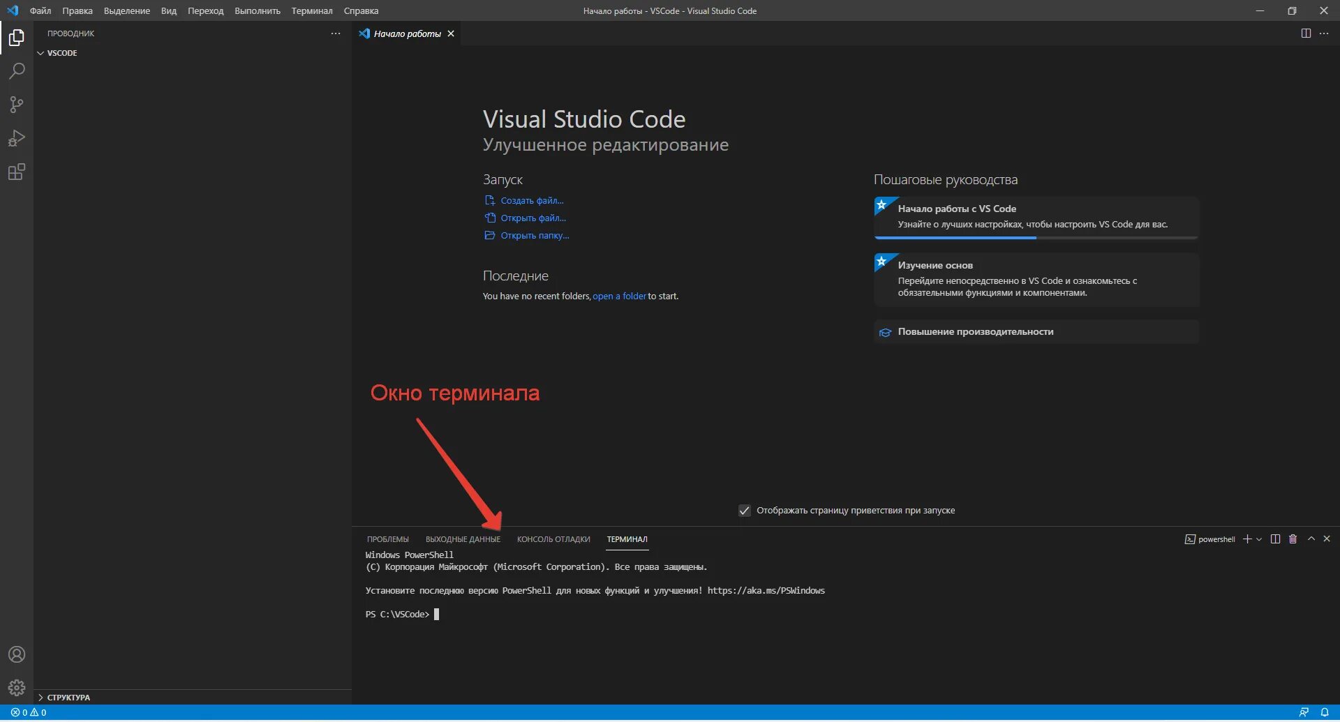Restore down the VS Code window
The width and height of the screenshot is (1340, 722).
coord(1292,10)
